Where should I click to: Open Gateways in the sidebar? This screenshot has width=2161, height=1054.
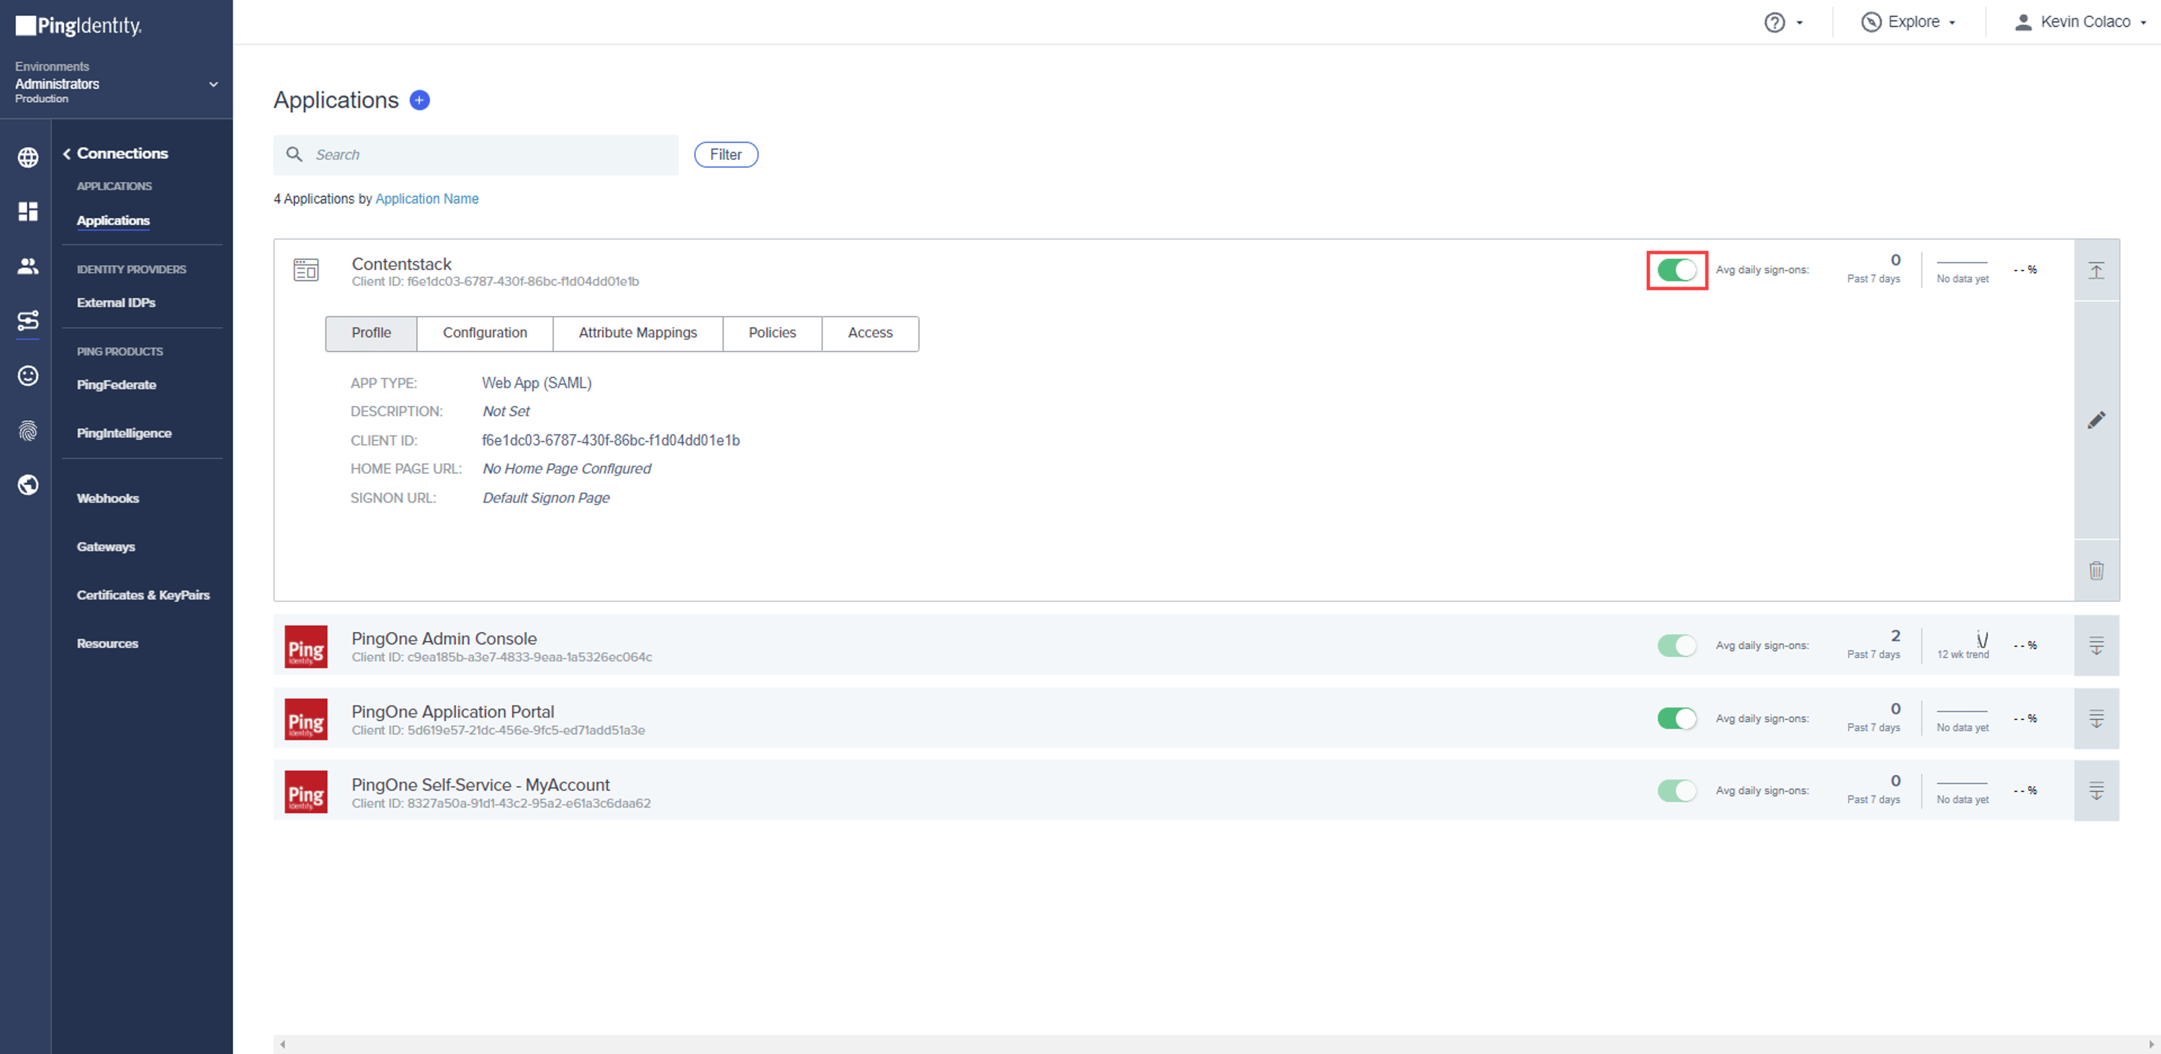(x=106, y=547)
